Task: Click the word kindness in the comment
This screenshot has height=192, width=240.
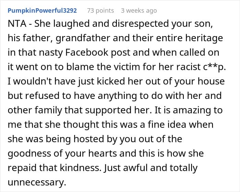Action: click(x=81, y=168)
